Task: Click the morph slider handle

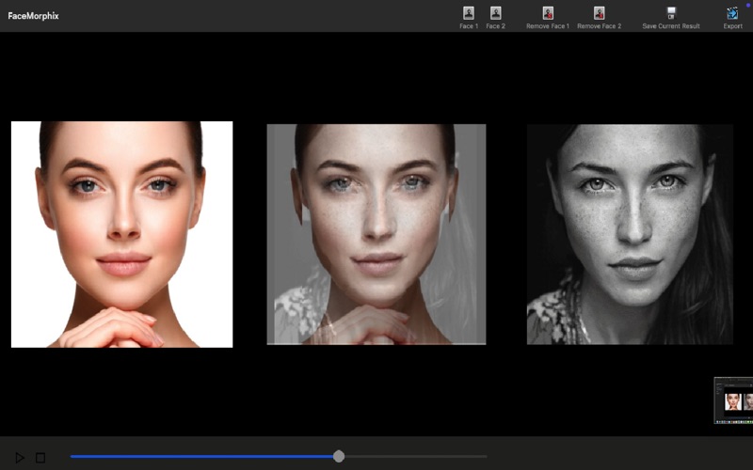Action: [339, 456]
